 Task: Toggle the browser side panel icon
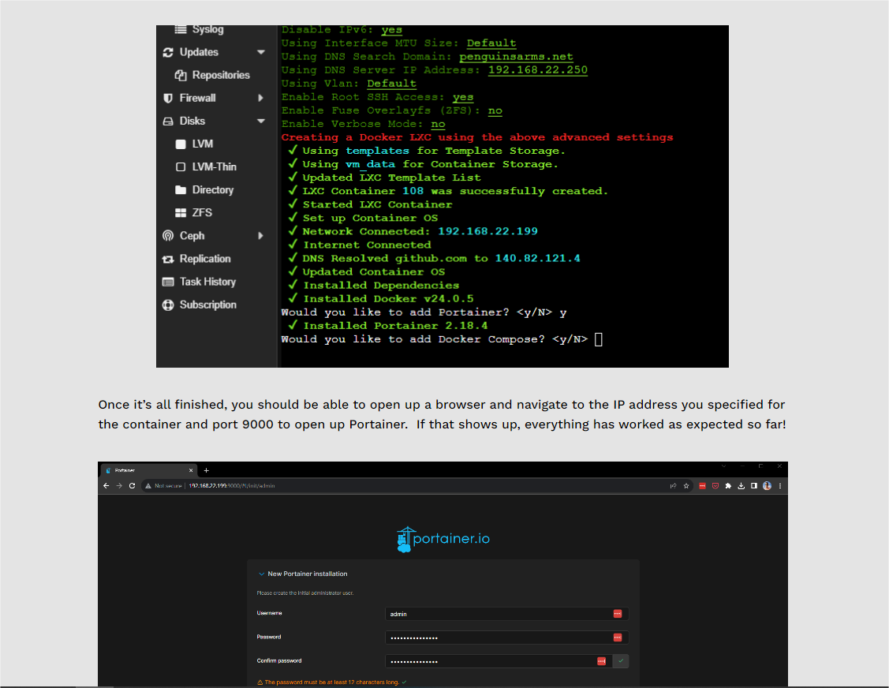tap(754, 486)
